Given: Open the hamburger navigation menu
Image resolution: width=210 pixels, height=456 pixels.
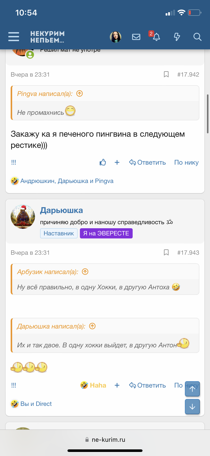Looking at the screenshot, I should click(x=14, y=37).
